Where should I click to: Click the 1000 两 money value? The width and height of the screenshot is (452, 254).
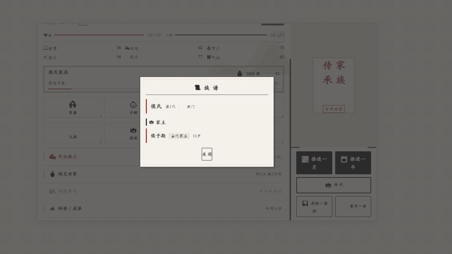coord(253,74)
